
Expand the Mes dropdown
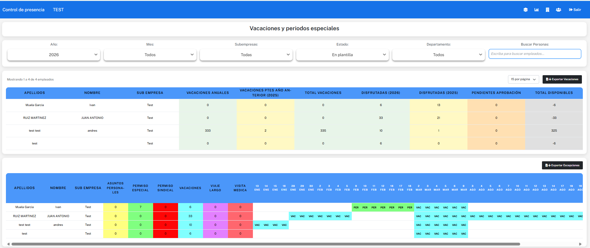point(150,55)
